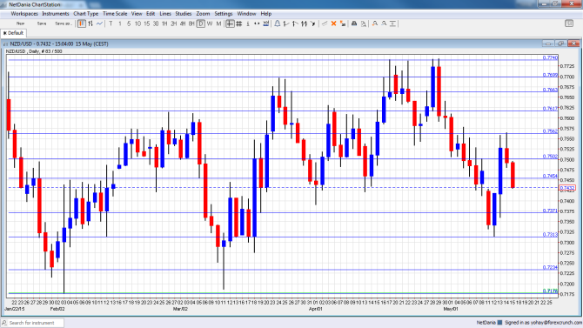This screenshot has height=328, width=583.
Task: Switch to tick (T) time scale
Action: (111, 23)
